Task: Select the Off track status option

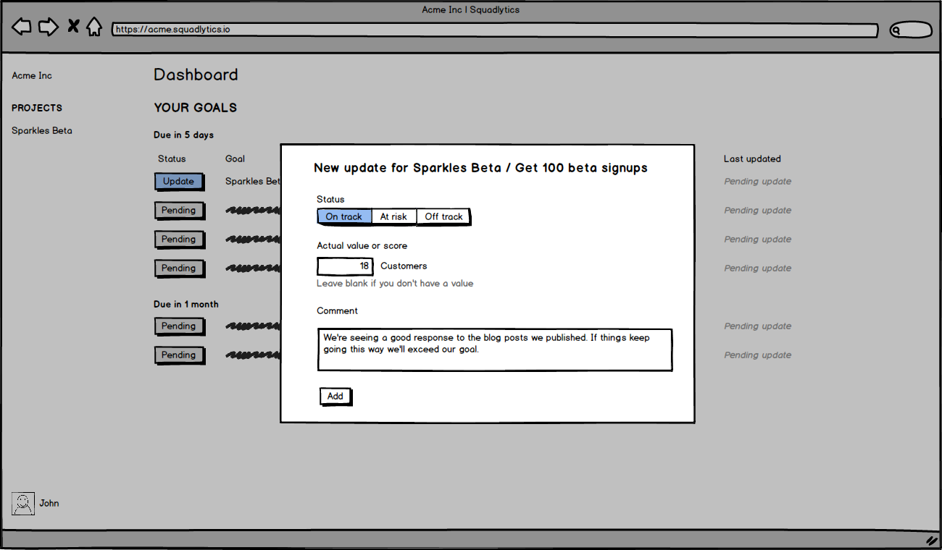Action: 443,216
